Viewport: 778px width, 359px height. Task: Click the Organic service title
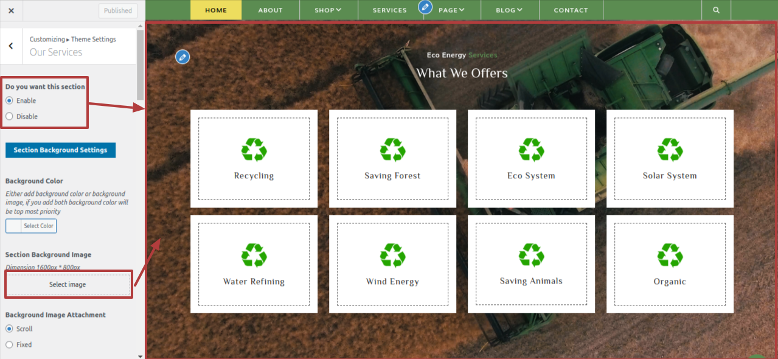tap(670, 282)
